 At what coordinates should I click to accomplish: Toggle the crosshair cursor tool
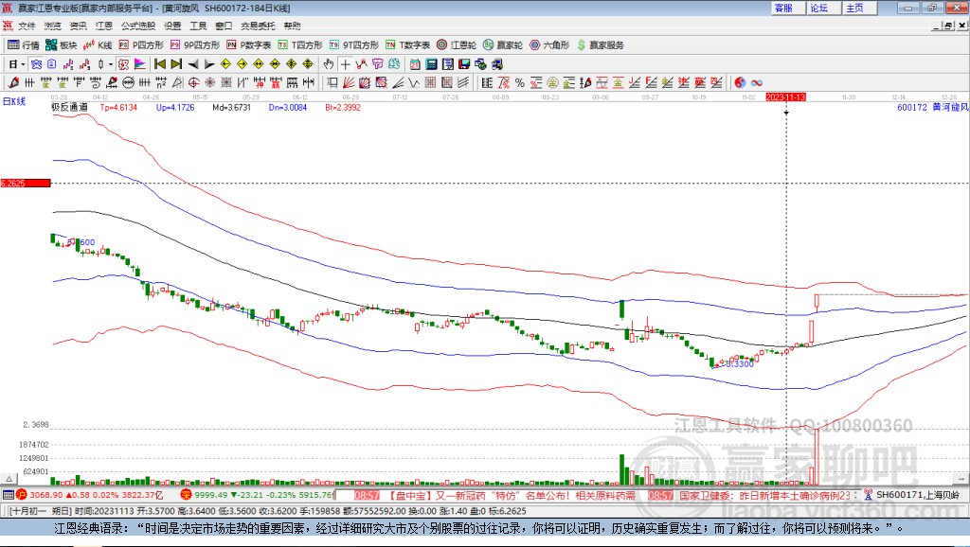(x=347, y=64)
